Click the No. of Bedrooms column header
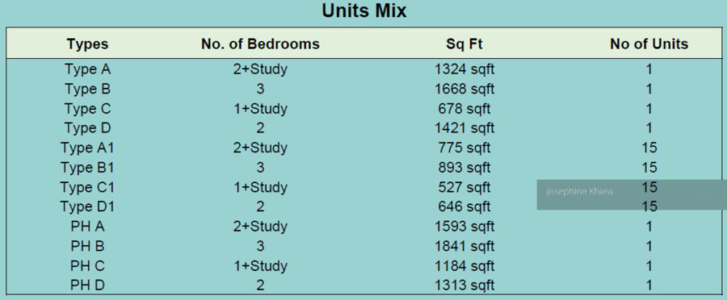The height and width of the screenshot is (300, 727). point(260,44)
